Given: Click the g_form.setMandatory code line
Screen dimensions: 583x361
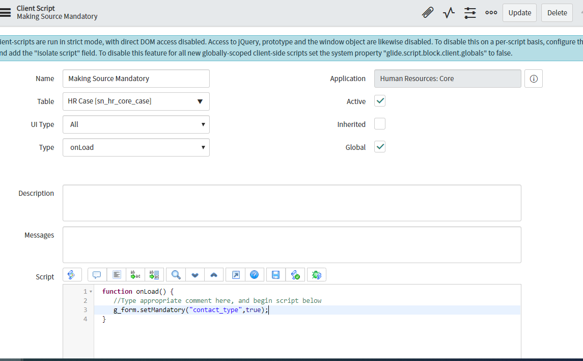Looking at the screenshot, I should (191, 310).
